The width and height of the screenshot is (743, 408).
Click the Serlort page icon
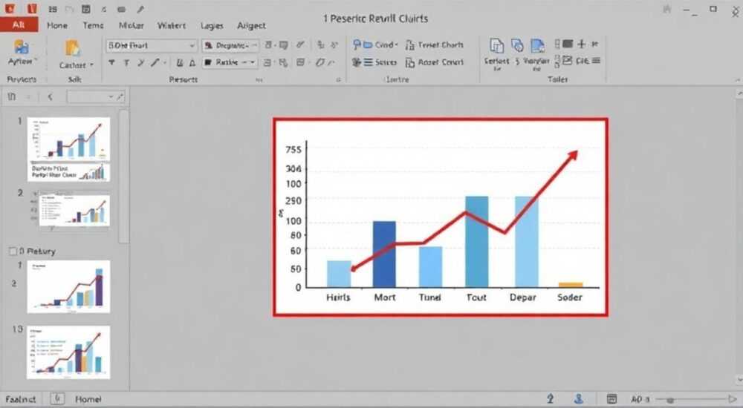click(496, 46)
